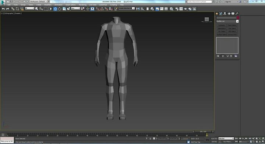
Task: Open the Material Editor icon
Action: tap(172, 9)
